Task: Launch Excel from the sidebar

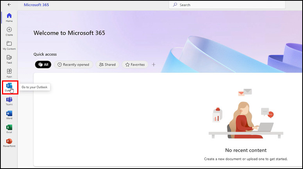Action: [x=9, y=129]
